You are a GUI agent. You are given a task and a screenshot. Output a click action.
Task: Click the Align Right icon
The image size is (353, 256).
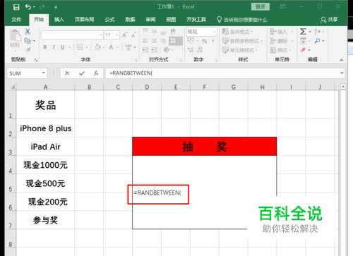point(163,41)
